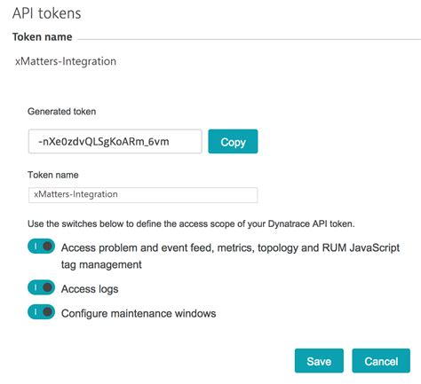Copy the generated token
The height and width of the screenshot is (384, 421).
coord(233,142)
